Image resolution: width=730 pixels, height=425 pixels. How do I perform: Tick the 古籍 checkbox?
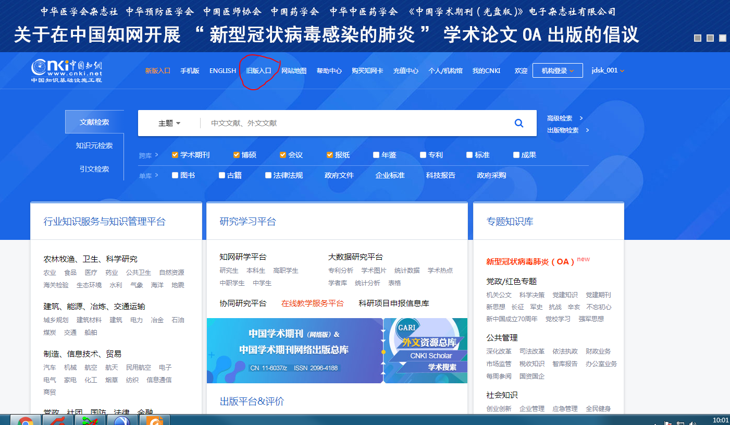pyautogui.click(x=222, y=175)
